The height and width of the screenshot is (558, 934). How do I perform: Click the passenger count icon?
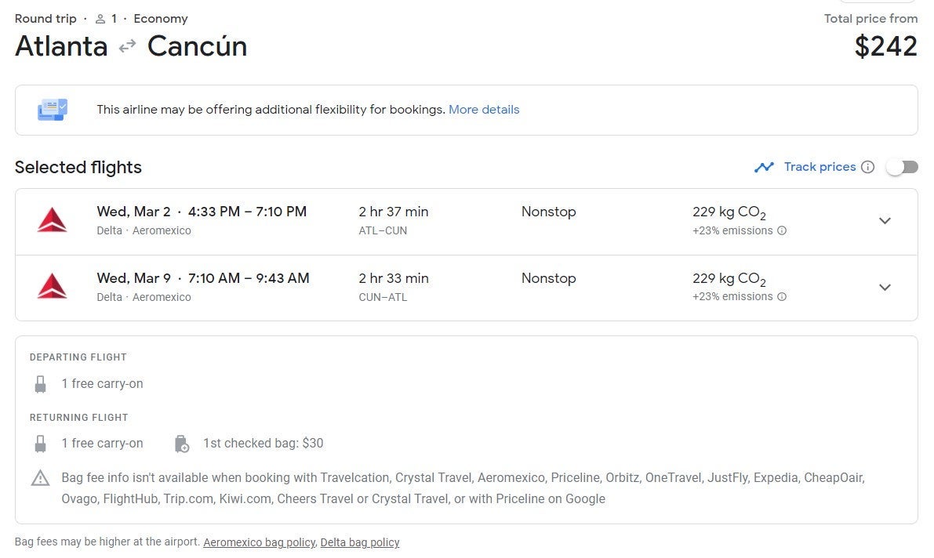coord(100,19)
